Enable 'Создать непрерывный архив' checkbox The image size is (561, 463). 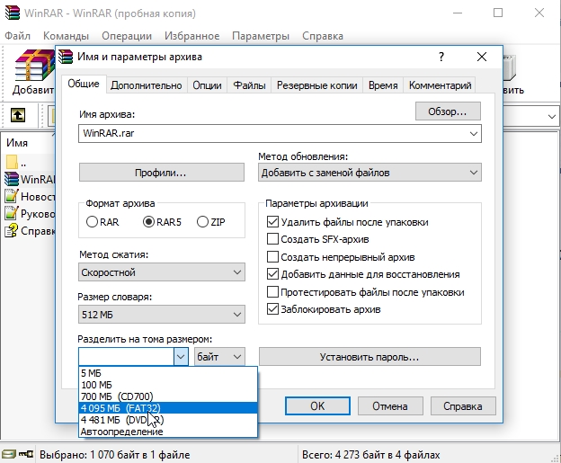pos(272,256)
